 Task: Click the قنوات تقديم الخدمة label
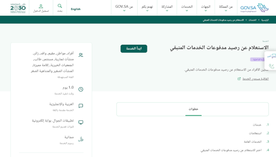(63, 127)
